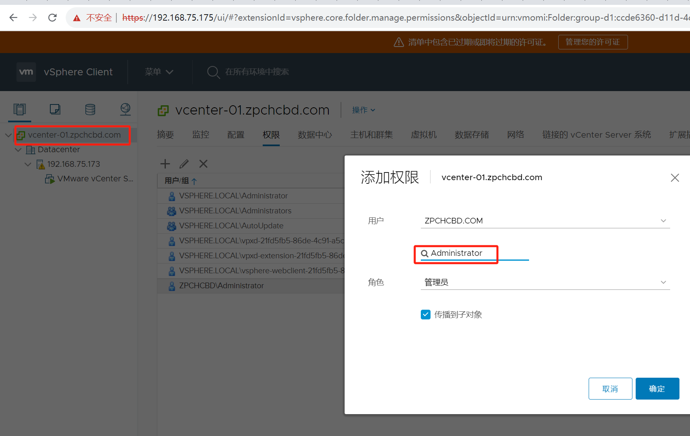Select vcenter-01.zpchcbd.com in inventory tree
This screenshot has width=690, height=436.
[x=74, y=135]
